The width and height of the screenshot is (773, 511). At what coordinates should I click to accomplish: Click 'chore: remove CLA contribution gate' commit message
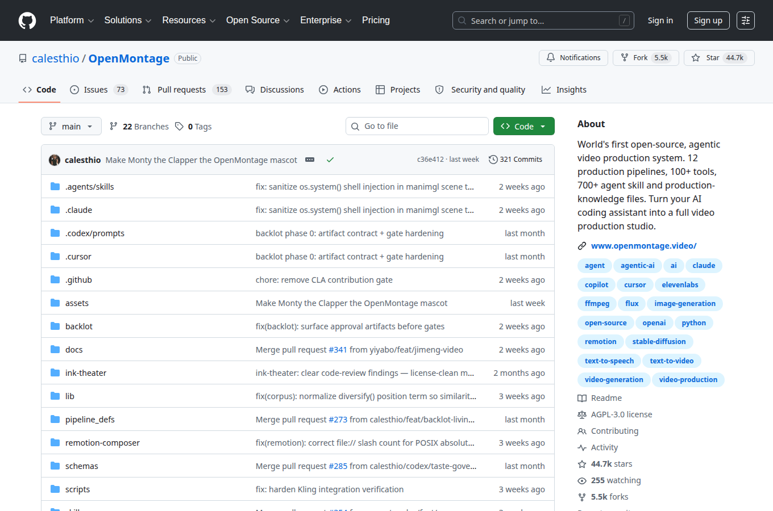pyautogui.click(x=324, y=280)
